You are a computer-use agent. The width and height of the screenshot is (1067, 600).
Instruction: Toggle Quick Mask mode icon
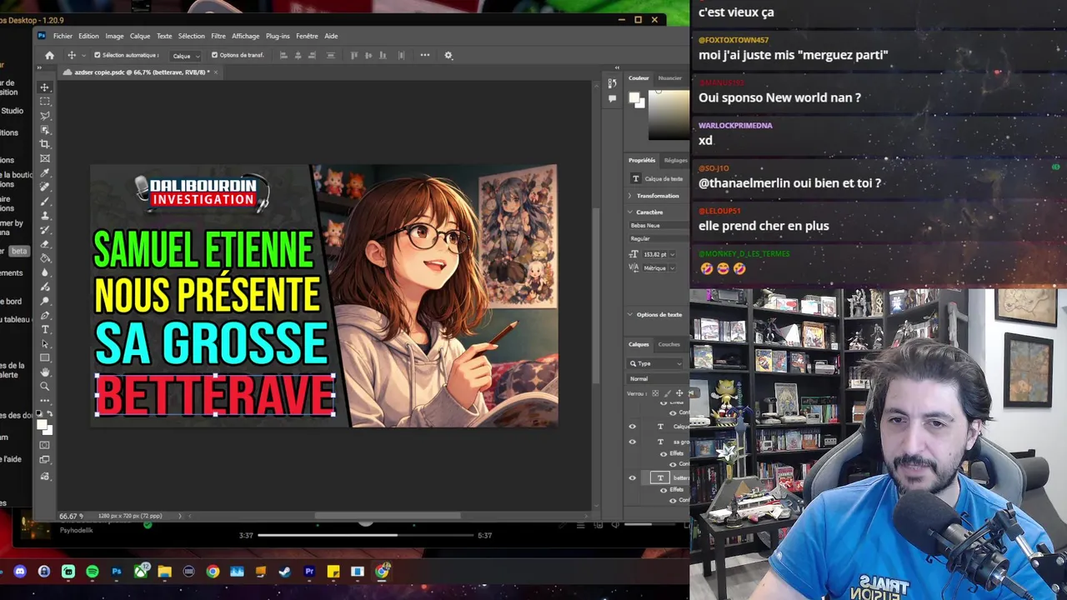(x=45, y=445)
